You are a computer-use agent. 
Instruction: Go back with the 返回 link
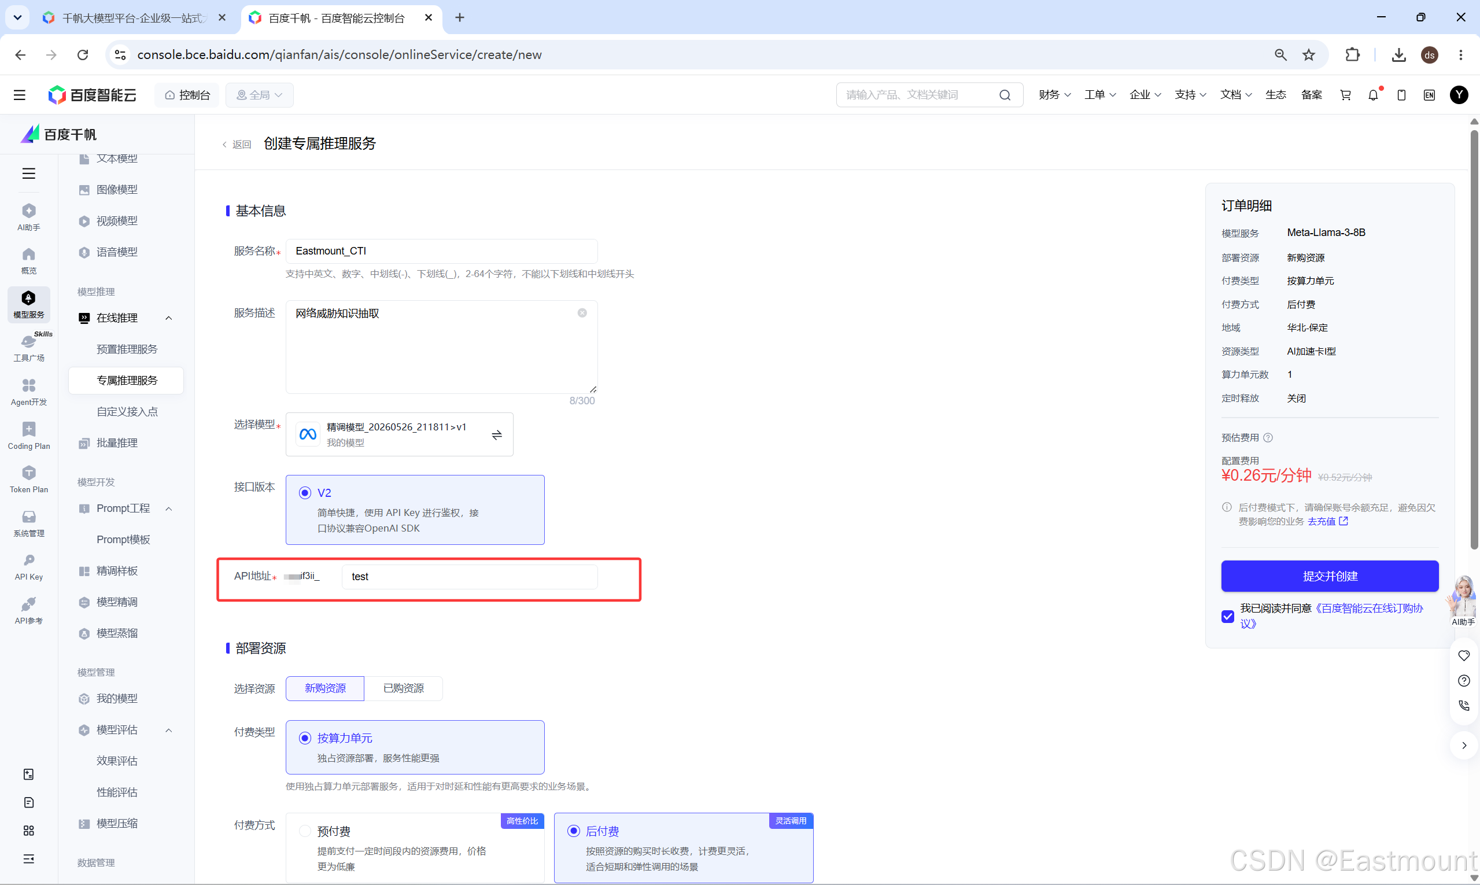coord(237,145)
